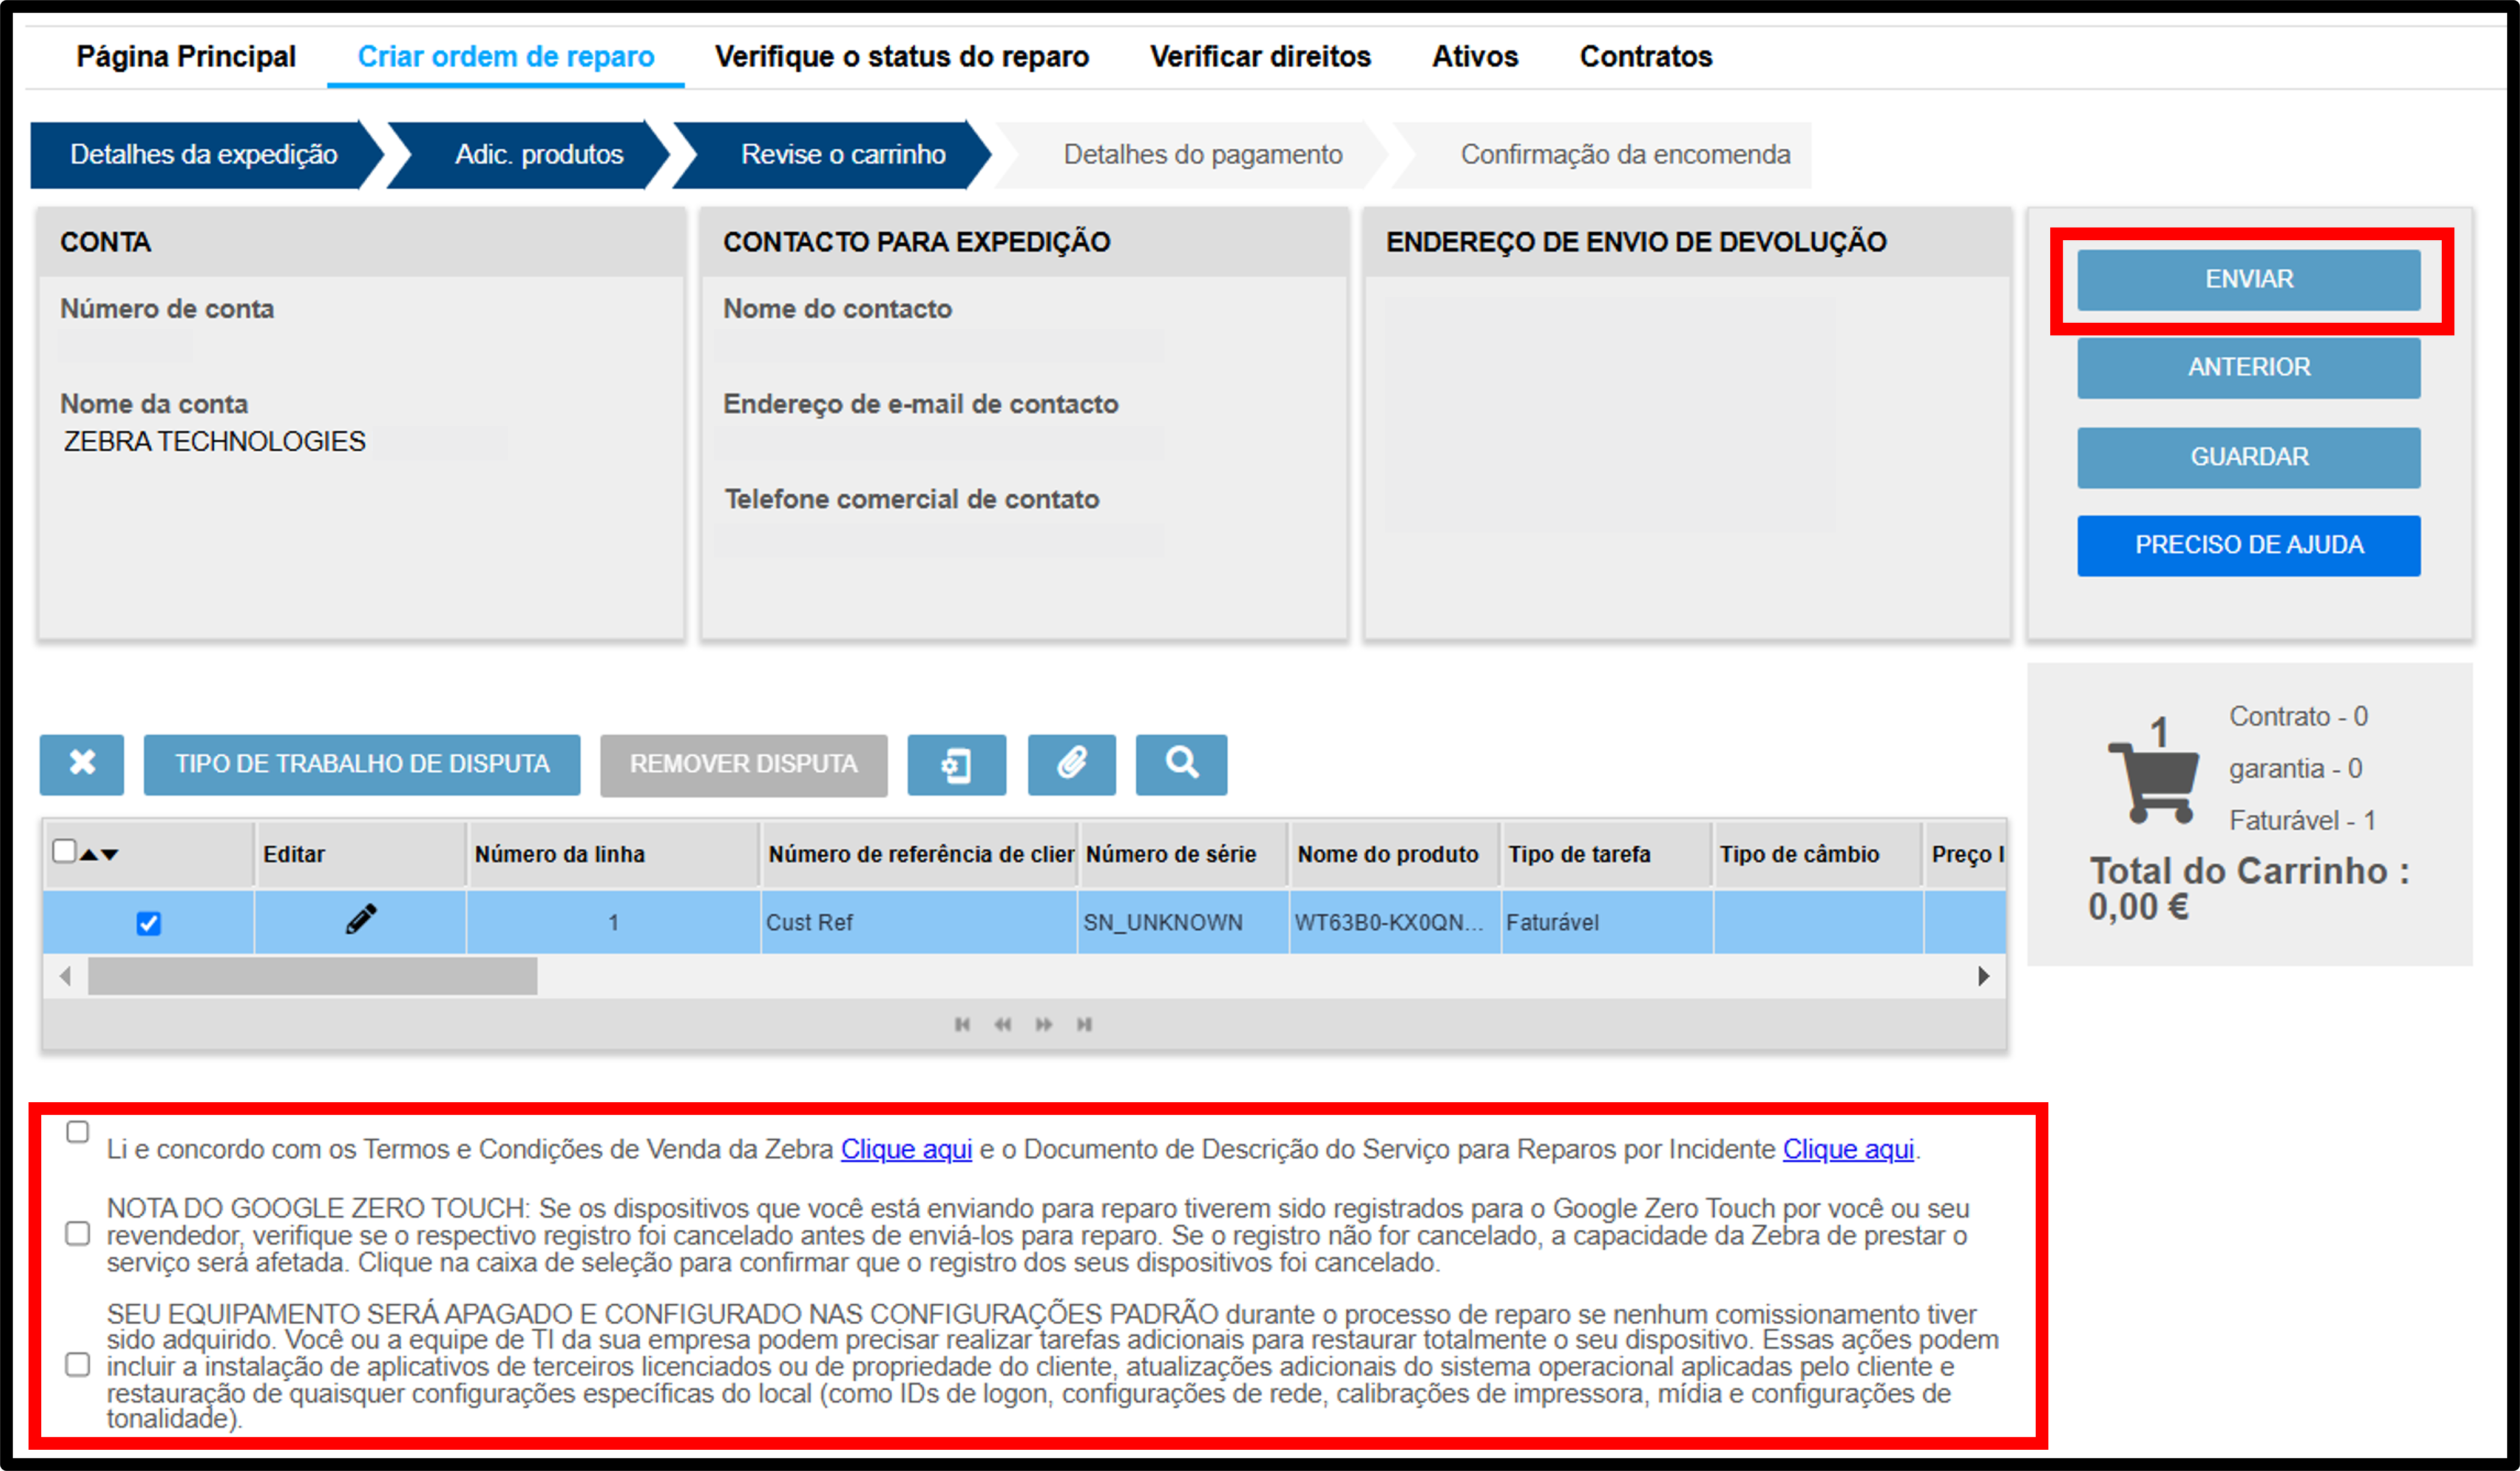Image resolution: width=2520 pixels, height=1471 pixels.
Task: Uncheck the row 1 selection checkbox
Action: [x=148, y=923]
